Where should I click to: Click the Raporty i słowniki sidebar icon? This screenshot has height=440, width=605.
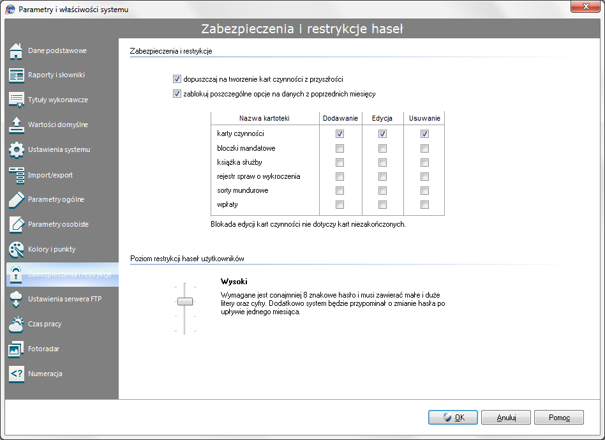[x=17, y=76]
